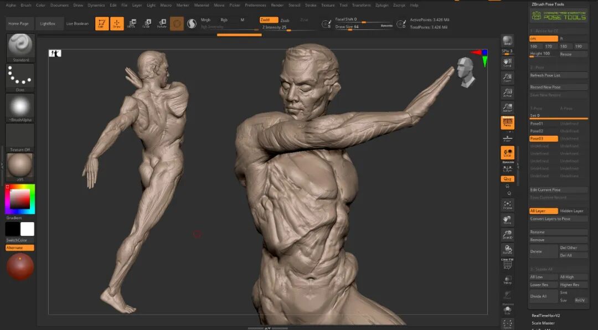The height and width of the screenshot is (330, 598).
Task: Open the material sphere selector
Action: [20, 166]
